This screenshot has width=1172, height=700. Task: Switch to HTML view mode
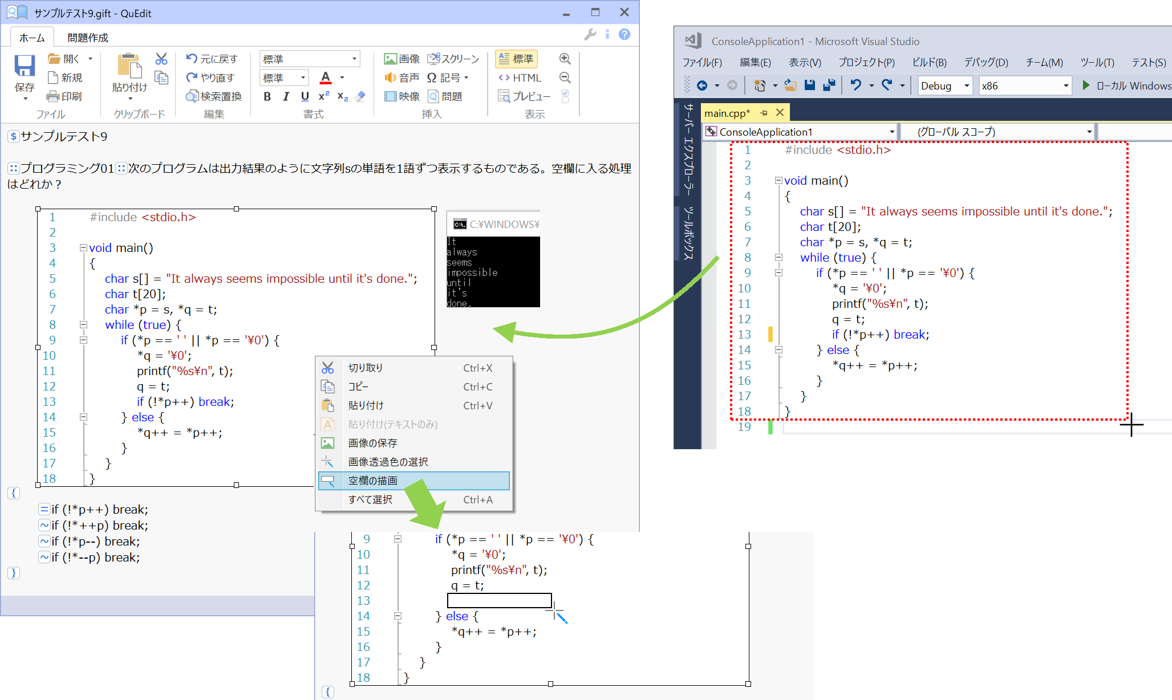(520, 78)
